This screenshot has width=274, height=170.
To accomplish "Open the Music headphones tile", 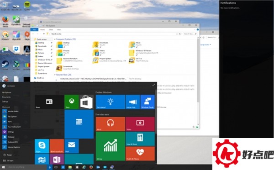I will click(x=111, y=124).
